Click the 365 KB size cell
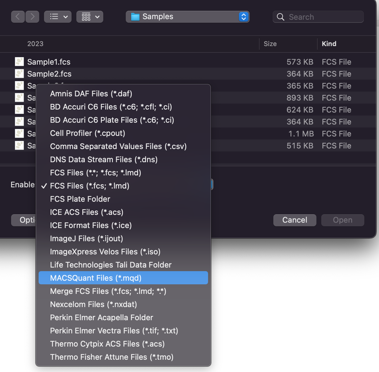The width and height of the screenshot is (379, 372). point(300,86)
